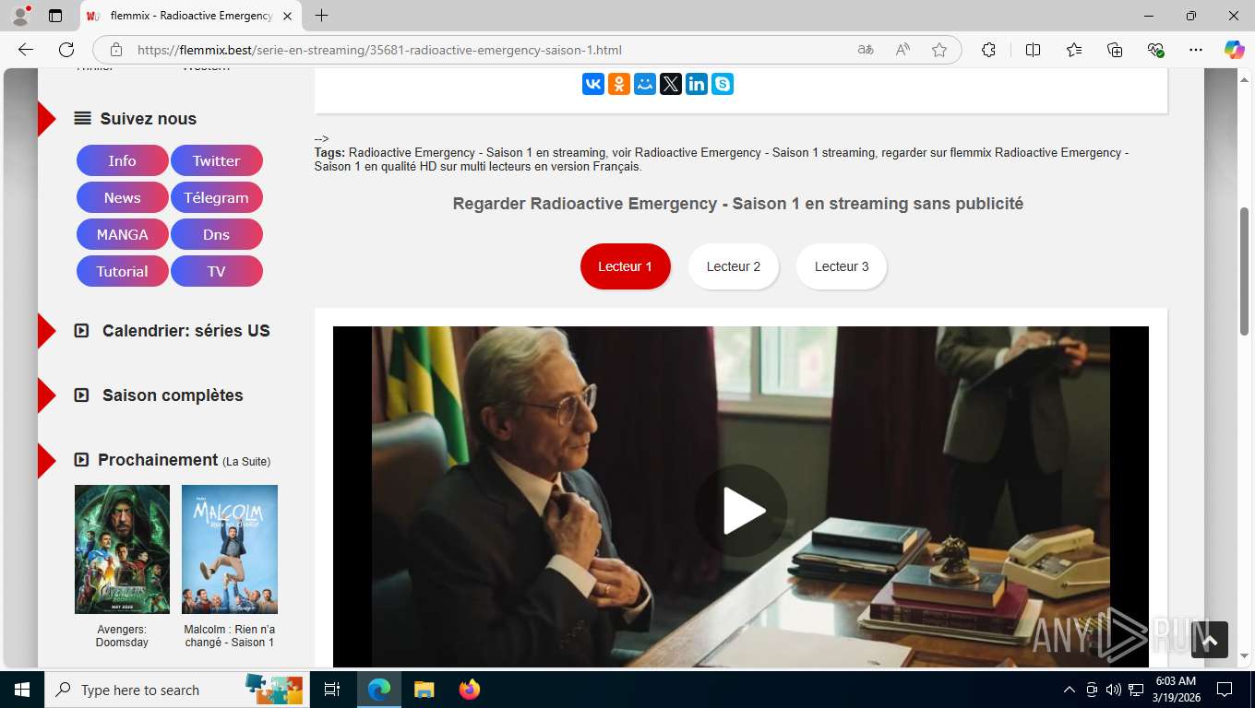Share via Skype icon
The width and height of the screenshot is (1255, 708).
(723, 84)
